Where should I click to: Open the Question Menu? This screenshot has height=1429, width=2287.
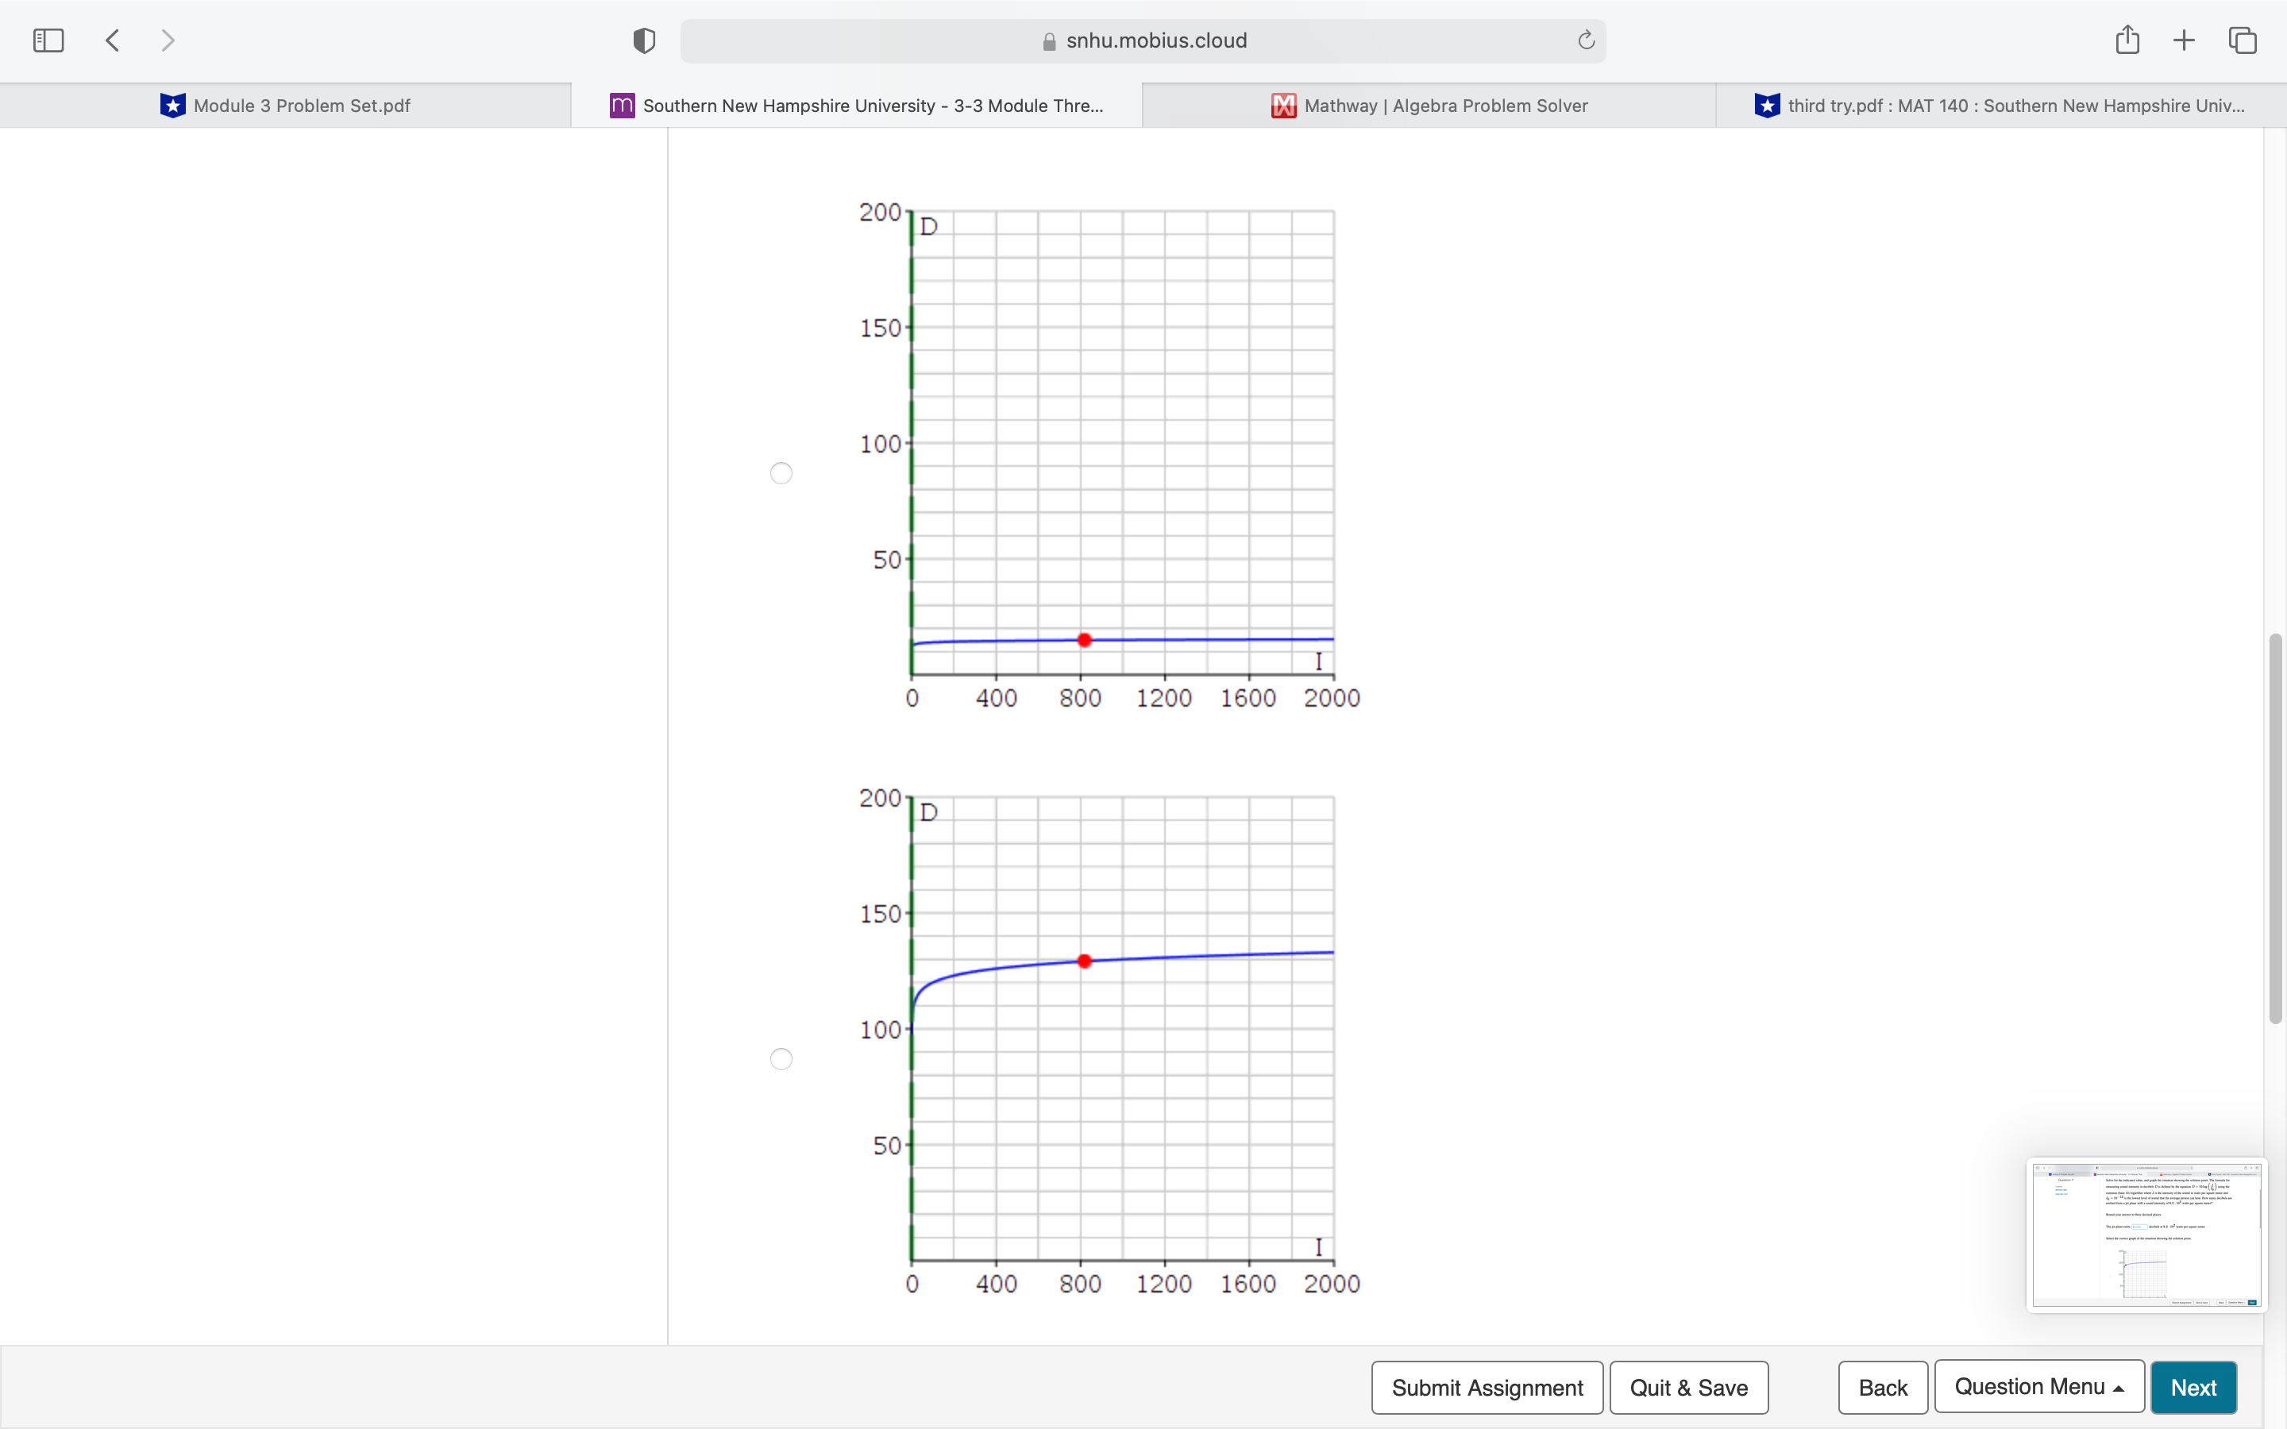(2038, 1386)
